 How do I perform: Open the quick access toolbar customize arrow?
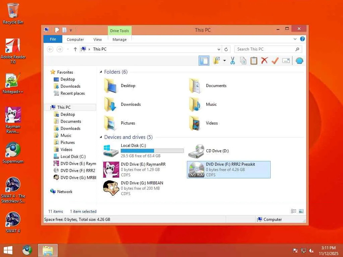pyautogui.click(x=71, y=30)
